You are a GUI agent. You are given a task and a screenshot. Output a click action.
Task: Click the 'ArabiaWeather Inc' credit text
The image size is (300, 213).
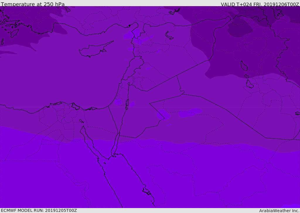(x=279, y=211)
